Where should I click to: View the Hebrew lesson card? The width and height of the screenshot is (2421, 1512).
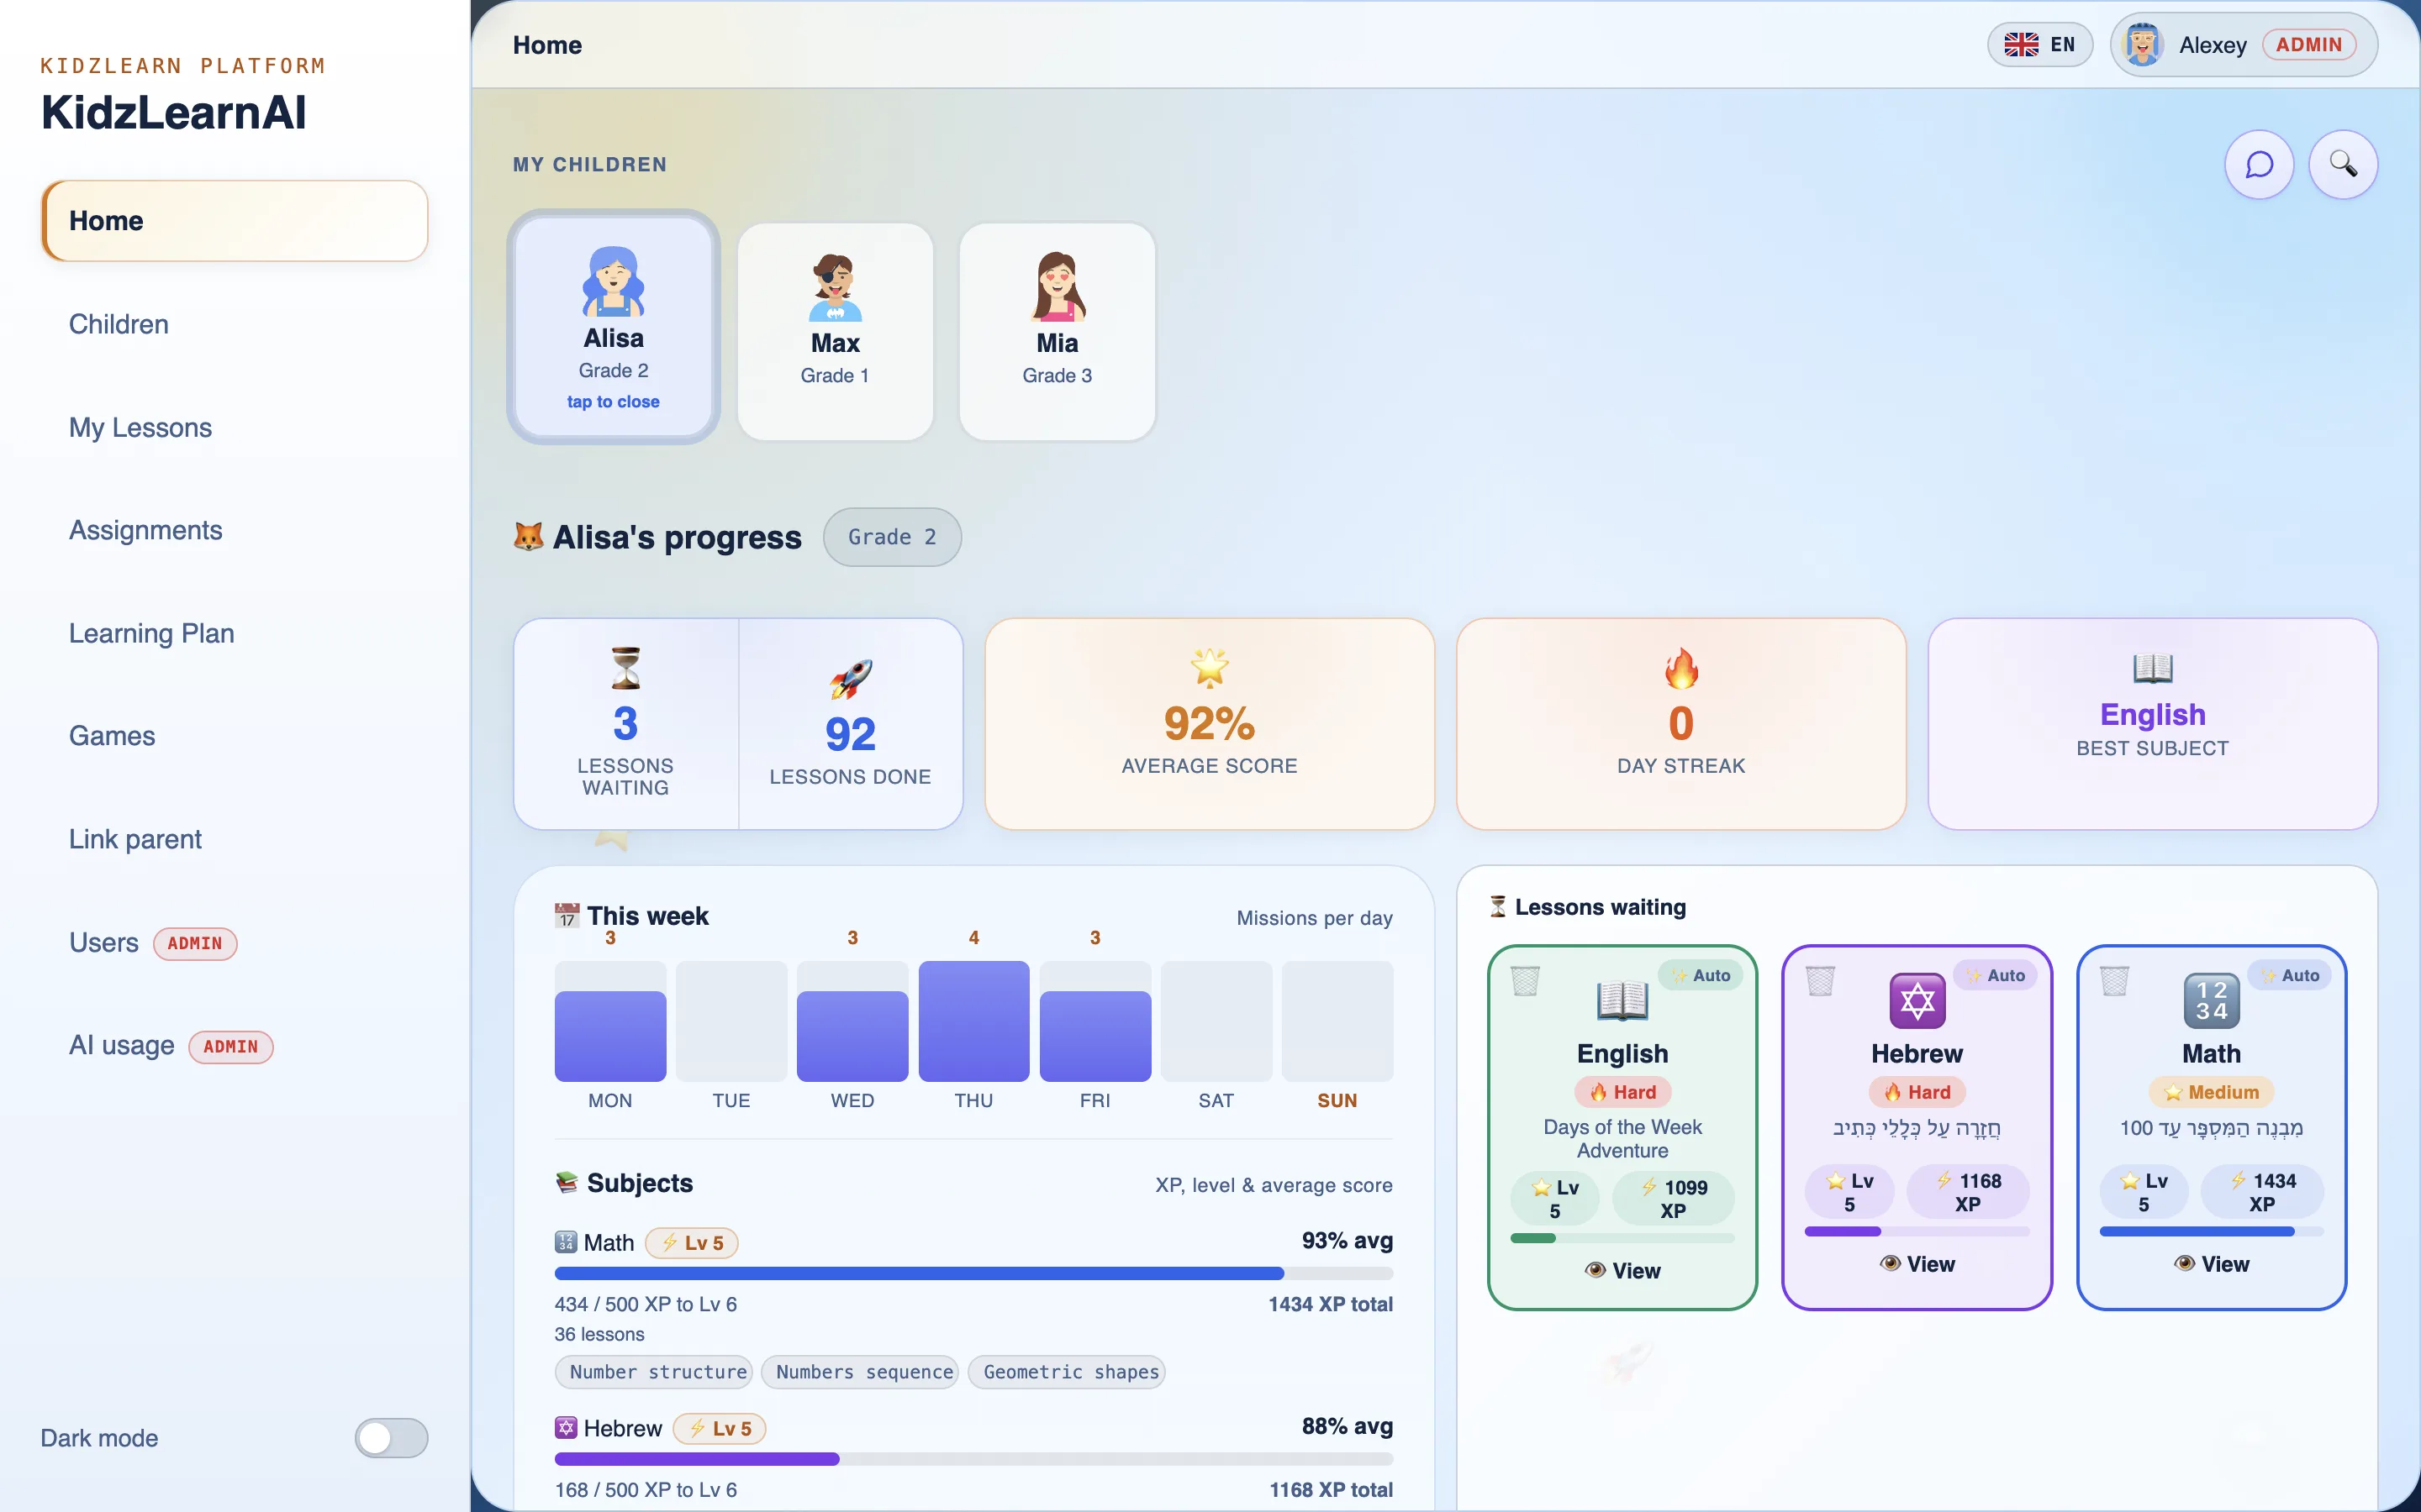(1917, 1264)
